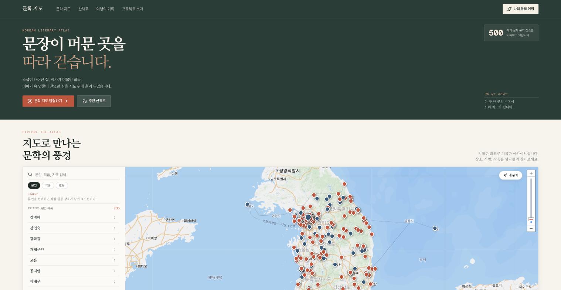Select the 작품 filter chip
The height and width of the screenshot is (290, 561).
click(x=48, y=185)
